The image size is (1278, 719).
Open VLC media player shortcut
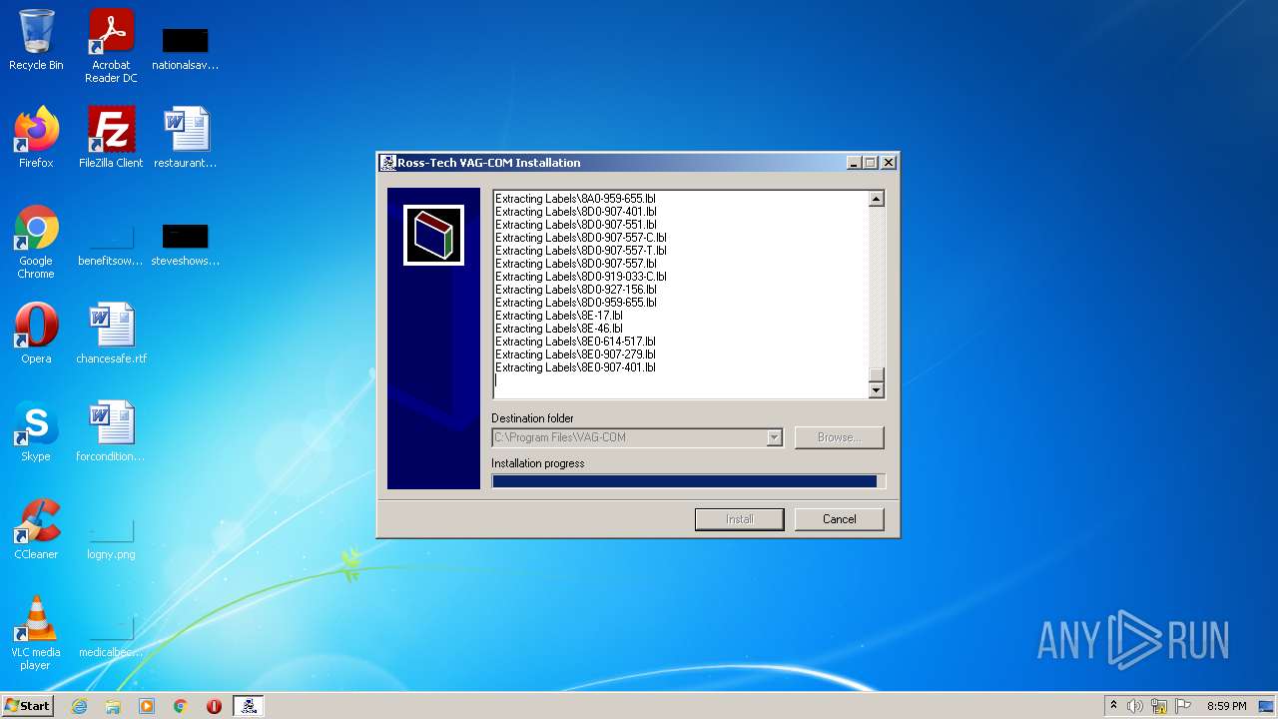36,633
